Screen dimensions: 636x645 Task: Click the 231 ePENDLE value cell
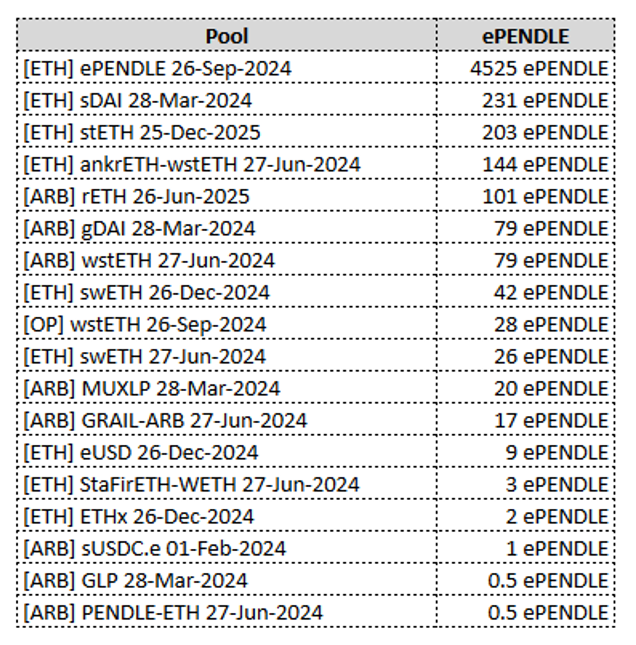click(x=545, y=101)
